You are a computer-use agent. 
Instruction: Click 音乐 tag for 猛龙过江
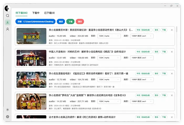tap(156, 74)
